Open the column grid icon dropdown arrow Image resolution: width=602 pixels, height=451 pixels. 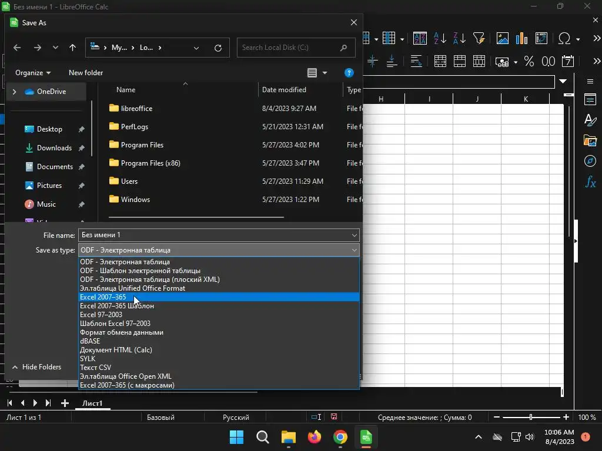click(402, 39)
